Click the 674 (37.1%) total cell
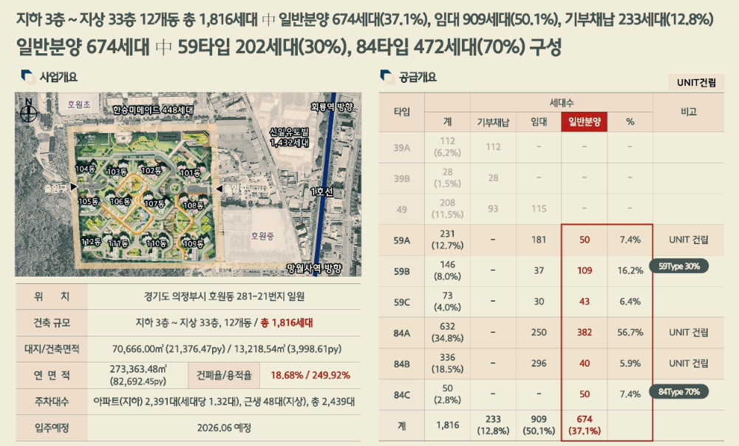This screenshot has width=739, height=446. click(585, 425)
